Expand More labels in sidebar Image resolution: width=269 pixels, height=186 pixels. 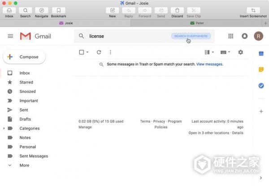(24, 165)
